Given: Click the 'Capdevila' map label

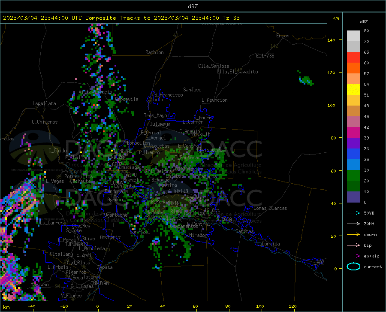Looking at the screenshot, I should coord(127,99).
